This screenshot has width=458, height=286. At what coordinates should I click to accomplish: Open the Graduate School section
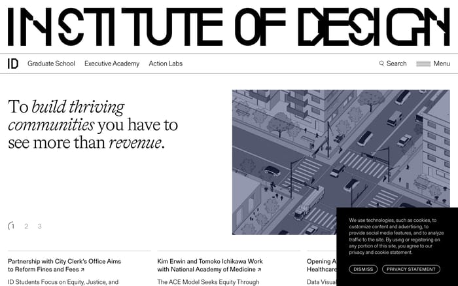51,63
